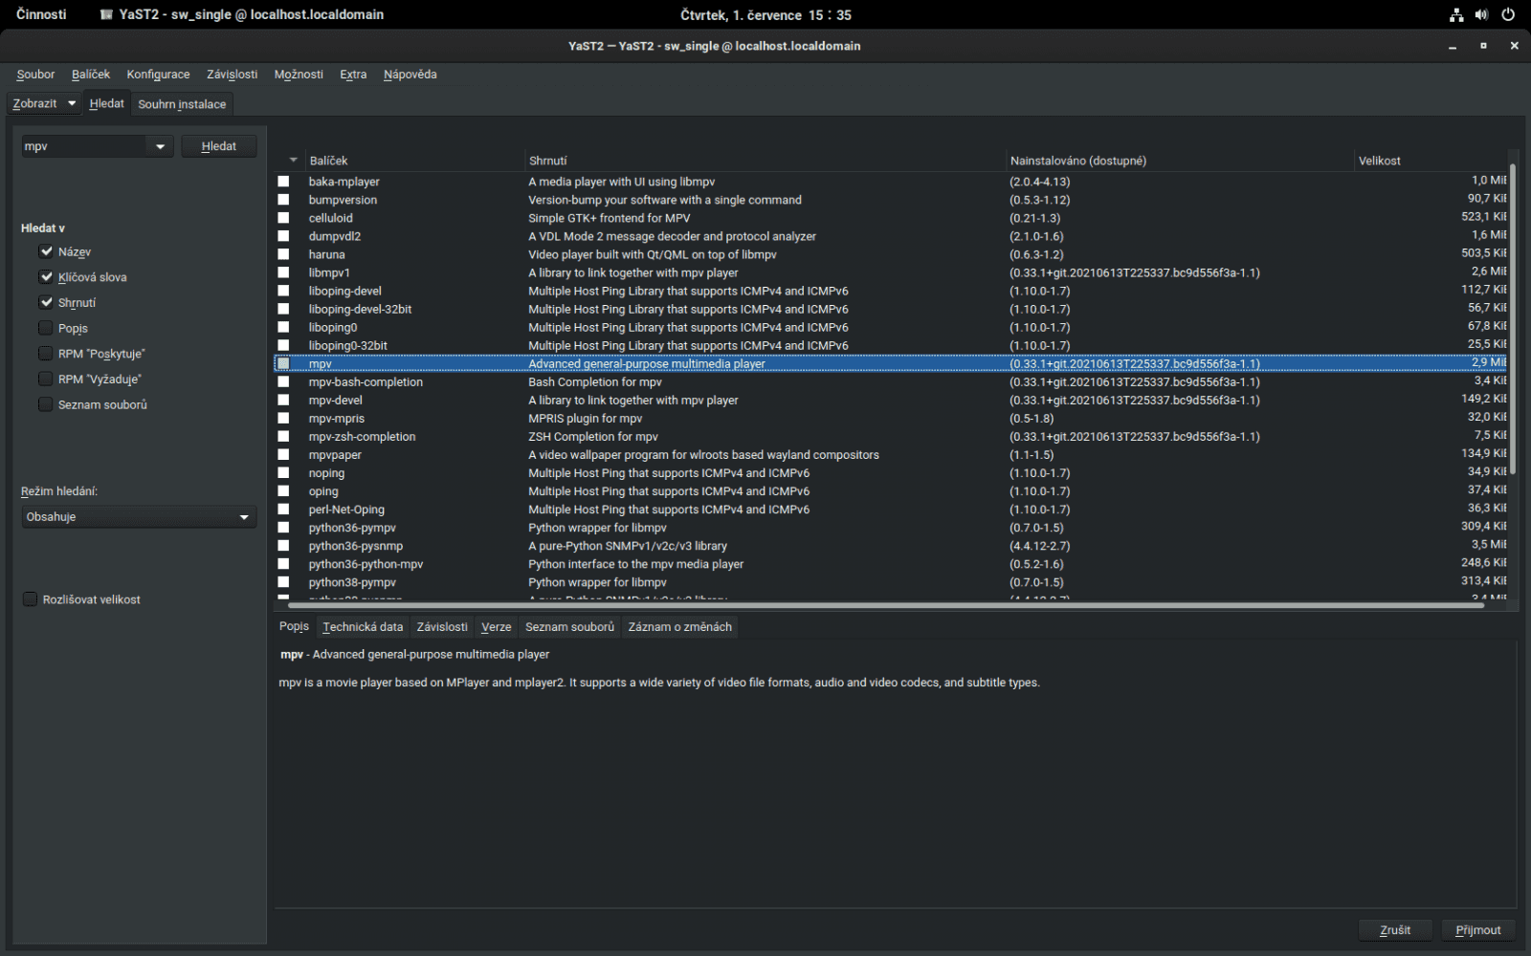Check the celluloid package checkbox
Image resolution: width=1531 pixels, height=956 pixels.
283,218
